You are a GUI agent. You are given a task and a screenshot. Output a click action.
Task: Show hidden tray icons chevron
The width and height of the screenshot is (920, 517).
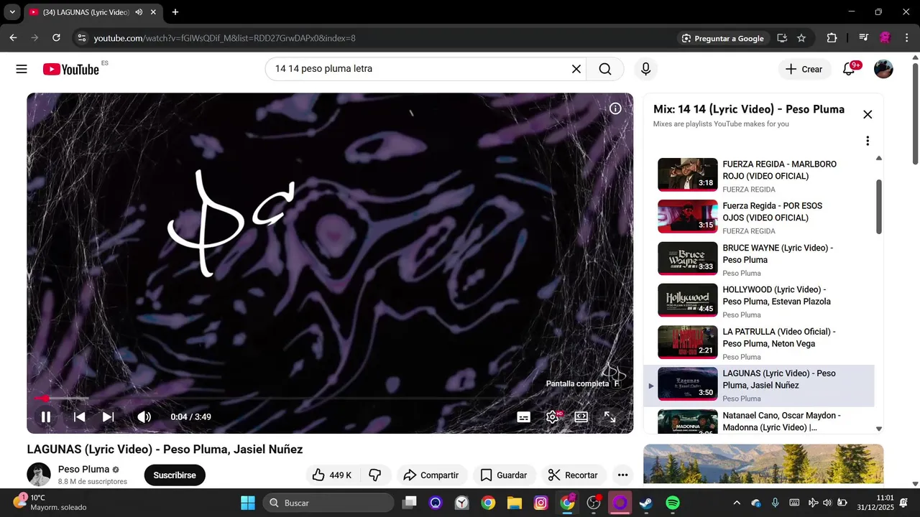[736, 503]
